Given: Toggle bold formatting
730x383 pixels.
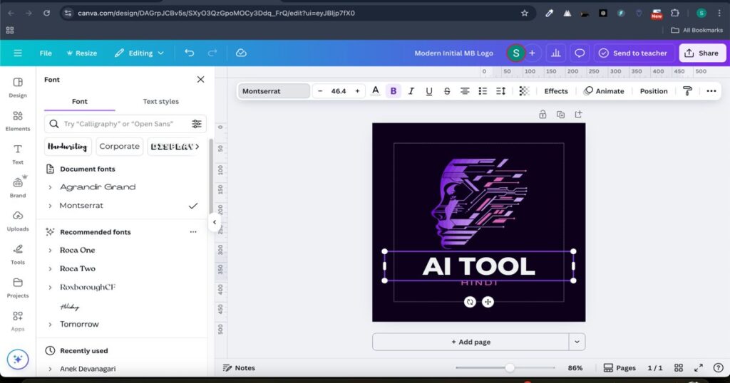Looking at the screenshot, I should [394, 91].
